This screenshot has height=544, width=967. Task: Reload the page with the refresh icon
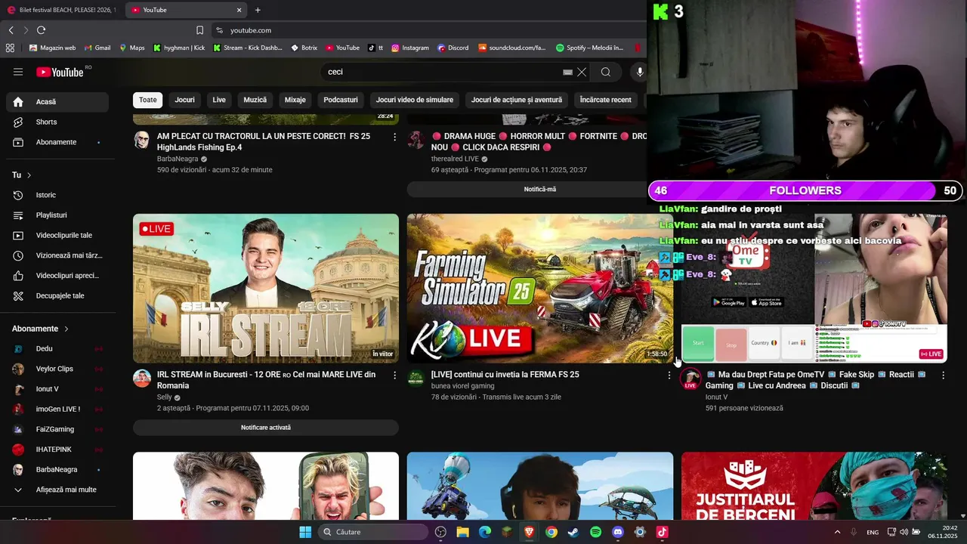41,30
